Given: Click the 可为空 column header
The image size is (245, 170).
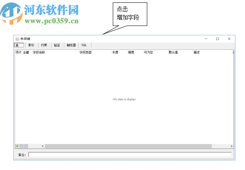Looking at the screenshot, I should tap(155, 52).
